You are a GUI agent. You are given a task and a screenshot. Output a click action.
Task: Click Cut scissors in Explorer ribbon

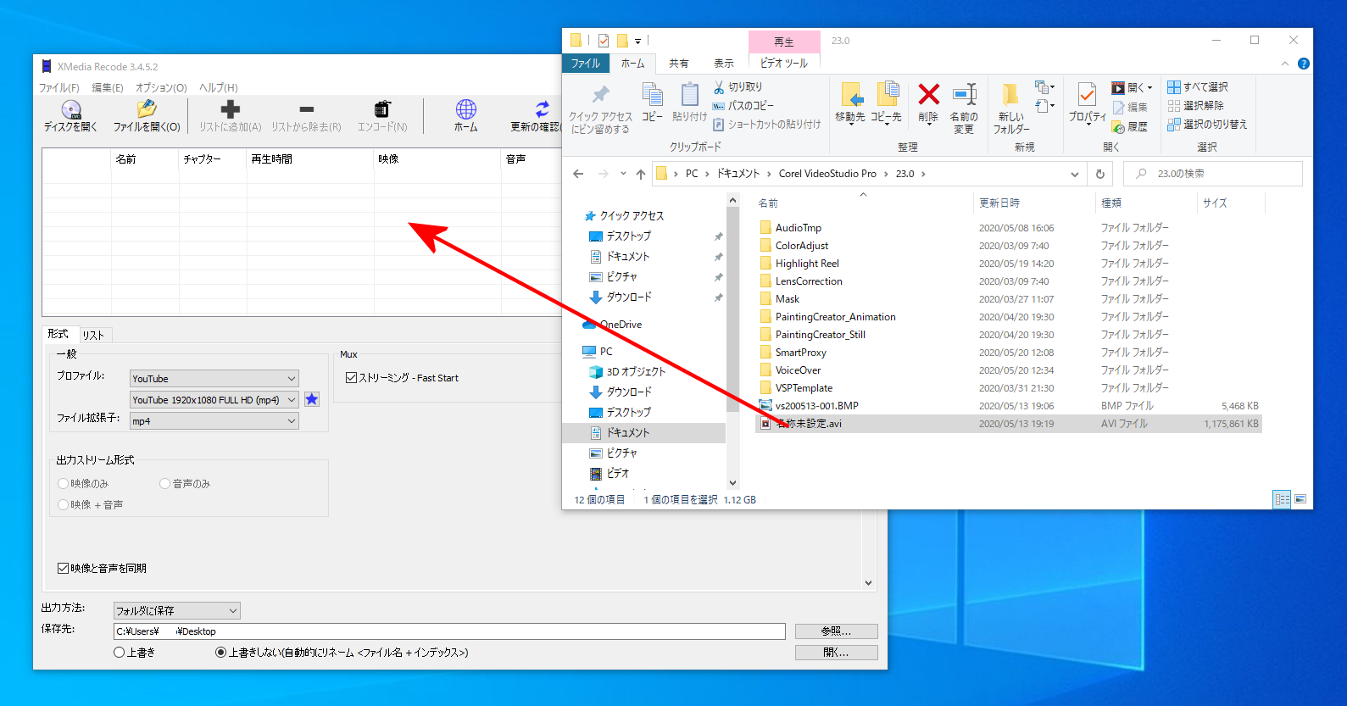click(738, 87)
